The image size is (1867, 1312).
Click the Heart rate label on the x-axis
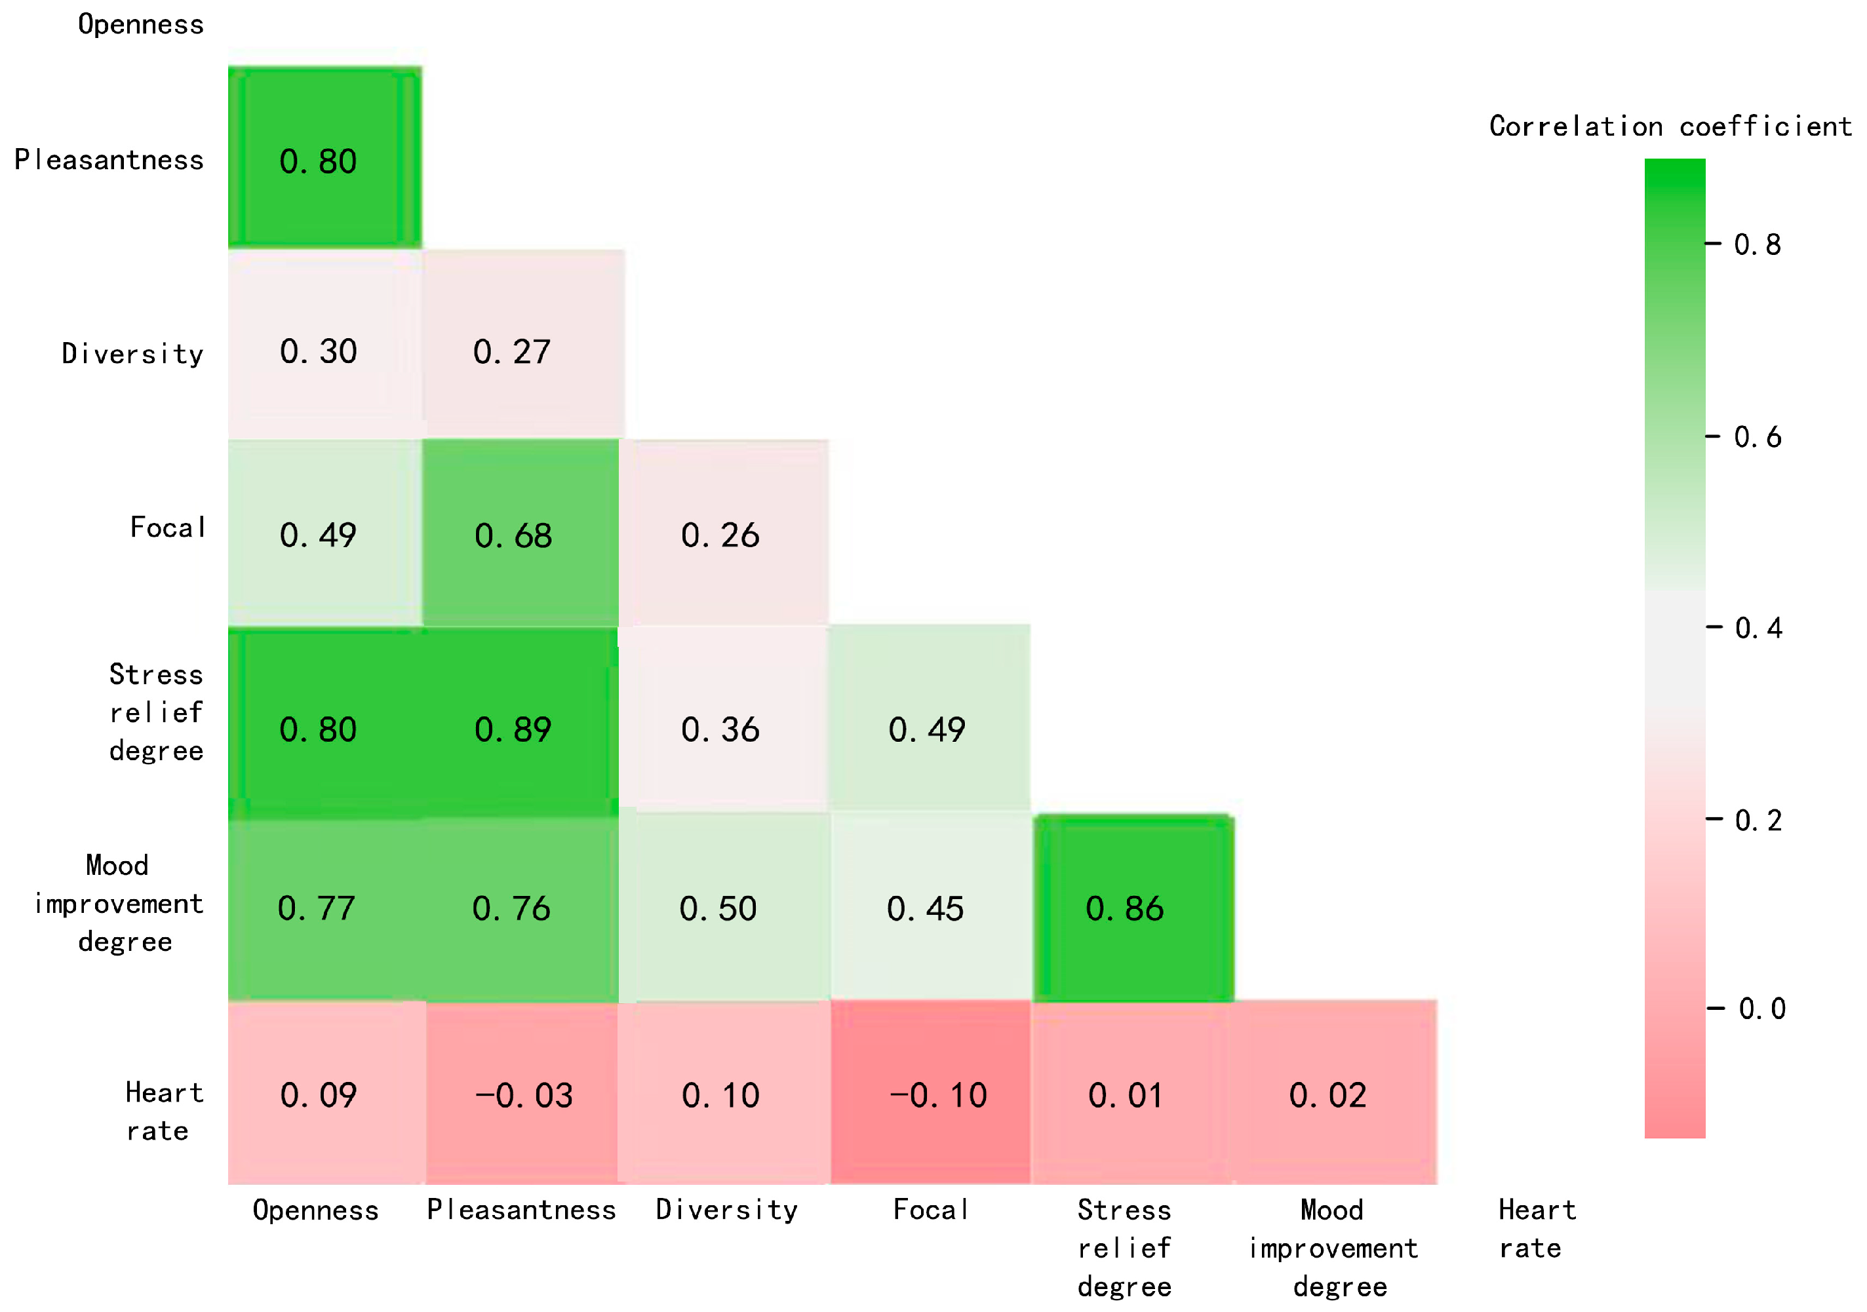coord(1537,1228)
